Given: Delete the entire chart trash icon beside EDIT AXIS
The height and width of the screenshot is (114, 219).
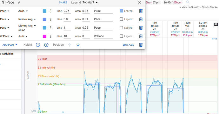Looking at the screenshot, I should 141,45.
